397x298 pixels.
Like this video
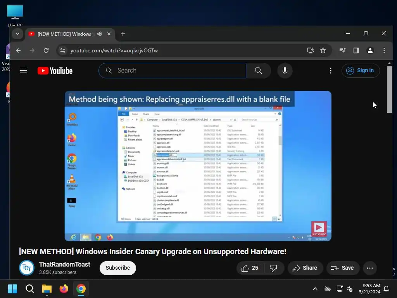(x=250, y=268)
